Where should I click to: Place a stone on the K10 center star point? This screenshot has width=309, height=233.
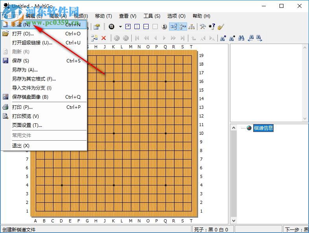(x=114, y=133)
